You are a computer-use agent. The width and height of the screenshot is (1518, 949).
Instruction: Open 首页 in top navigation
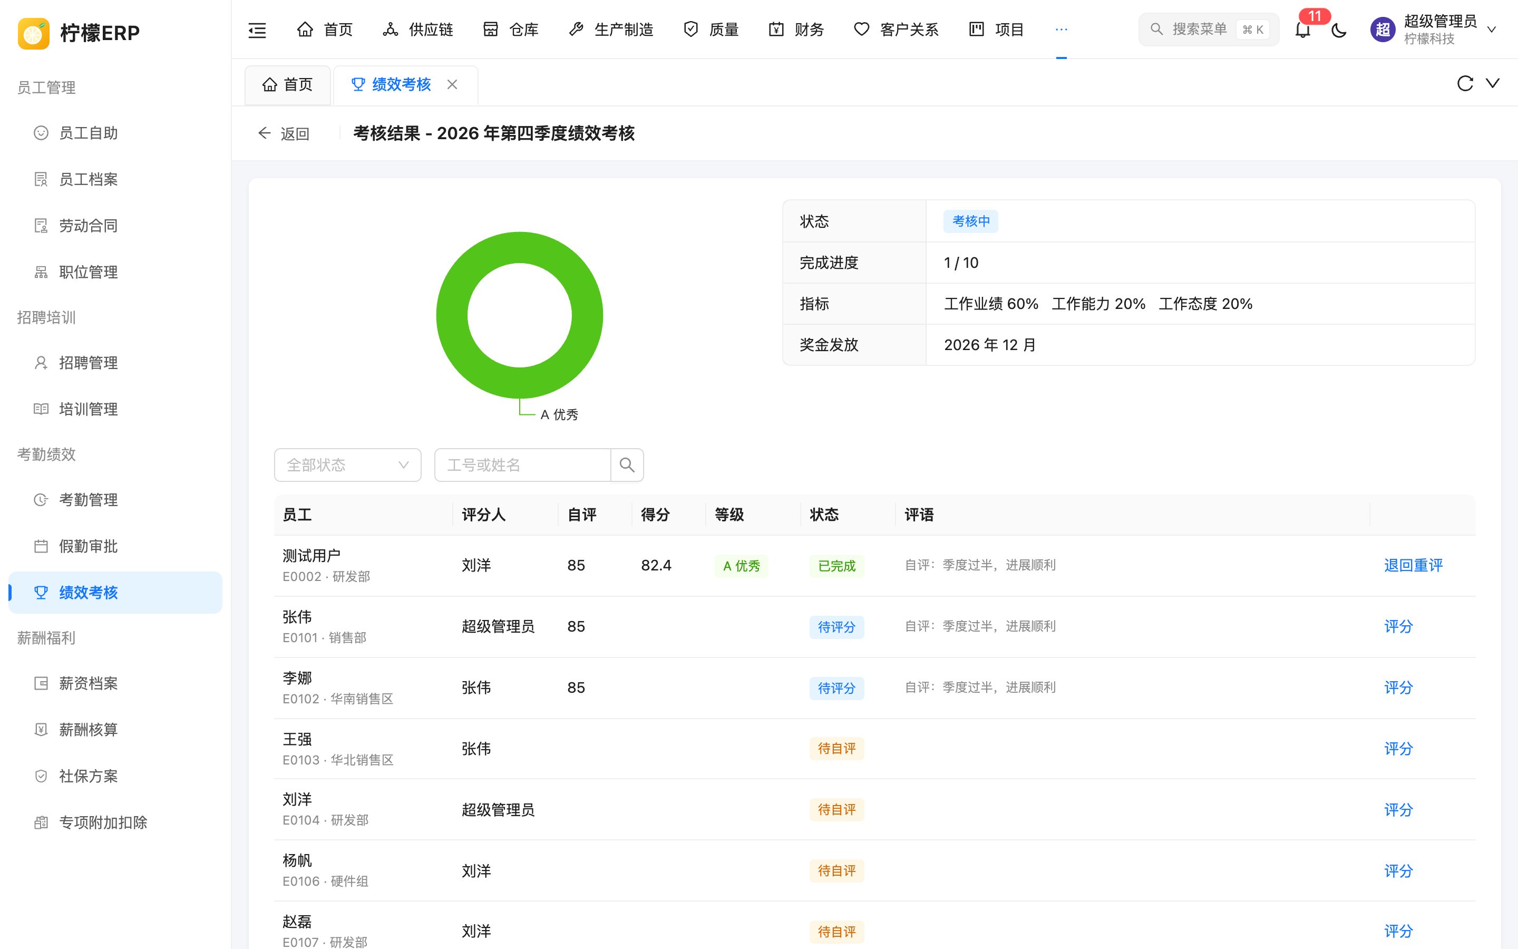tap(325, 30)
